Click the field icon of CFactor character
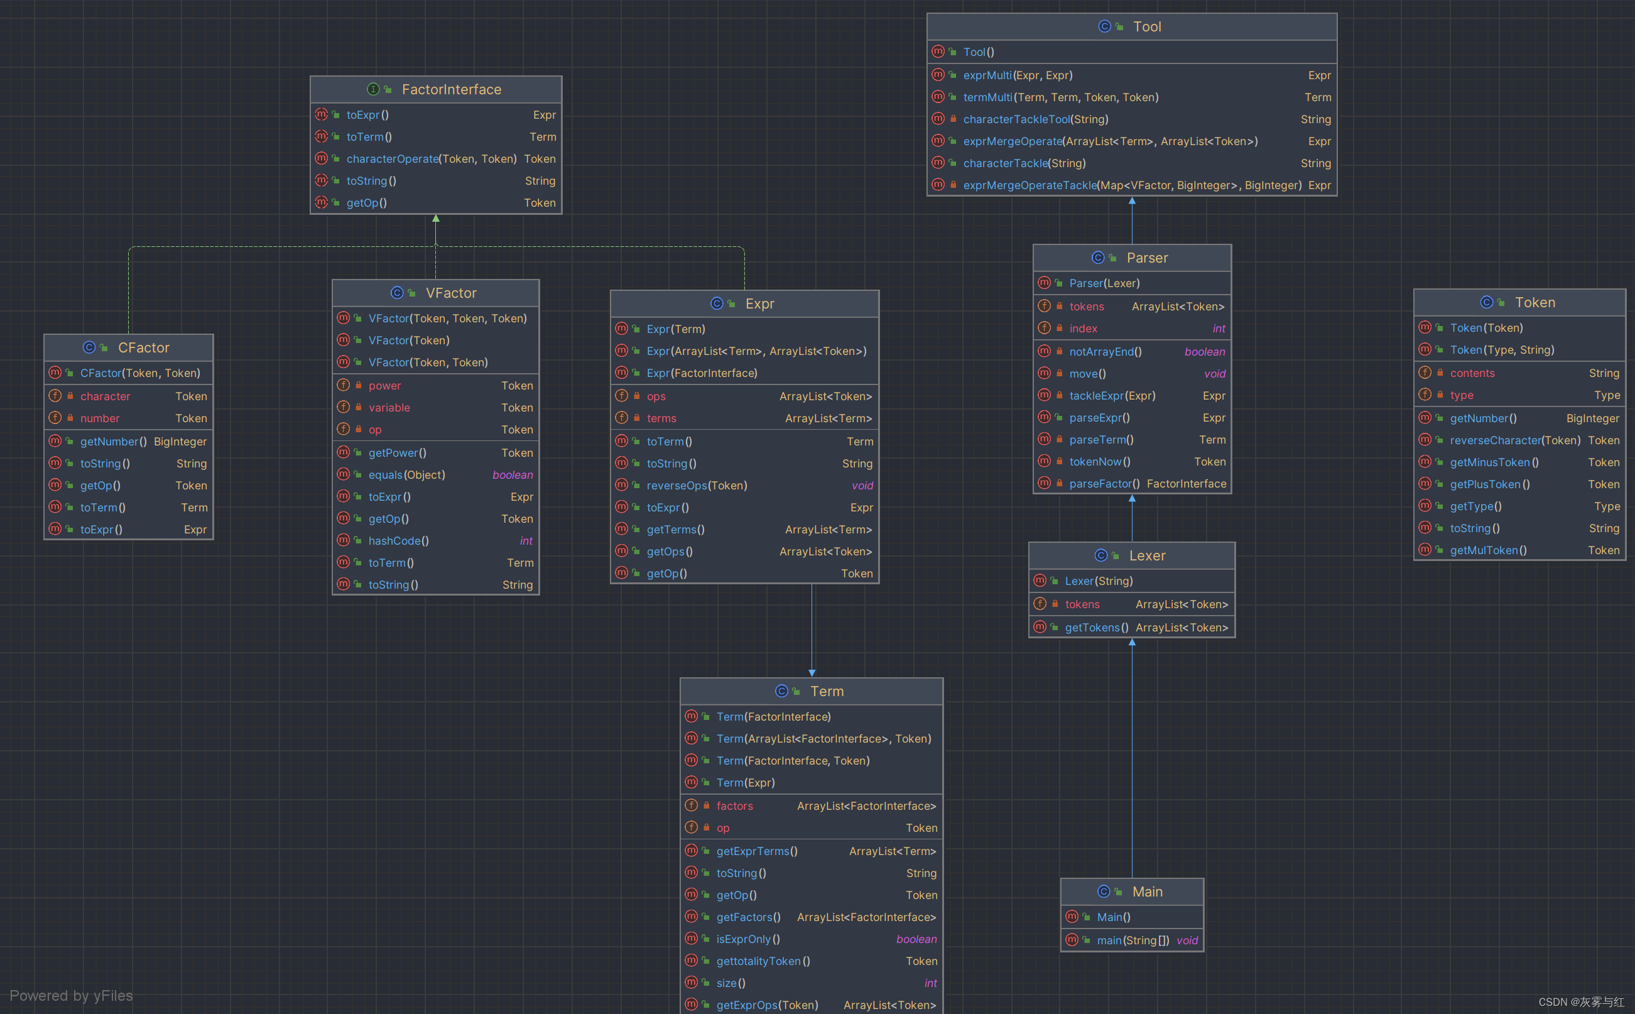 click(x=55, y=396)
